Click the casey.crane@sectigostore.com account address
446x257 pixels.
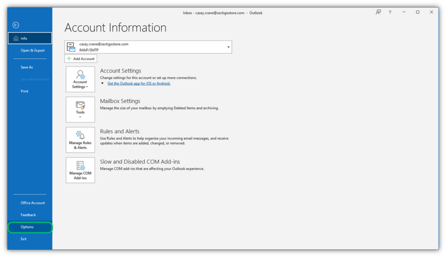tap(104, 44)
